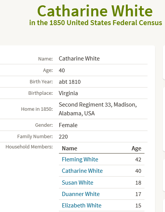165x212 pixels.
Task: Open Catharine White household member link
Action: click(x=82, y=171)
